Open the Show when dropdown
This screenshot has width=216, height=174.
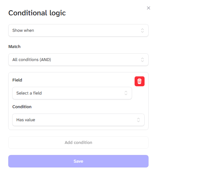point(78,30)
